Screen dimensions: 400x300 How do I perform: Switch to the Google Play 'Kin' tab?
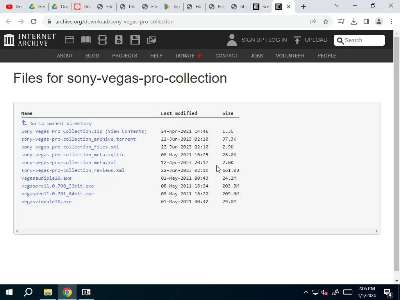(x=172, y=7)
